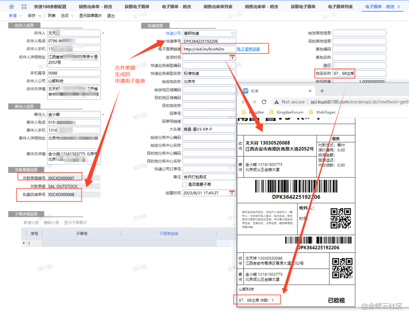Image resolution: width=409 pixels, height=313 pixels.
Task: Open calendar picker for 创建时间
Action: 232,193
